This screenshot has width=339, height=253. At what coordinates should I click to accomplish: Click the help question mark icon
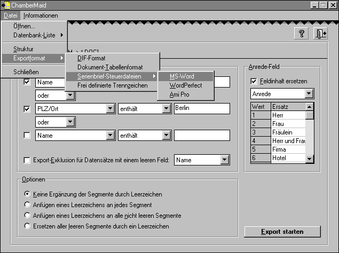pos(301,33)
